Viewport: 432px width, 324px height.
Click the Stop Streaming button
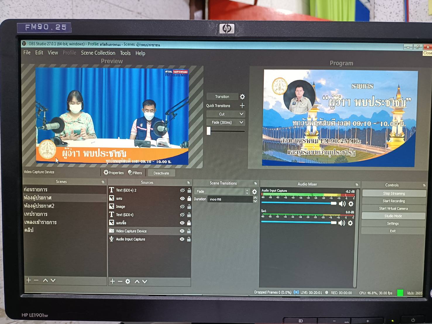pos(394,193)
